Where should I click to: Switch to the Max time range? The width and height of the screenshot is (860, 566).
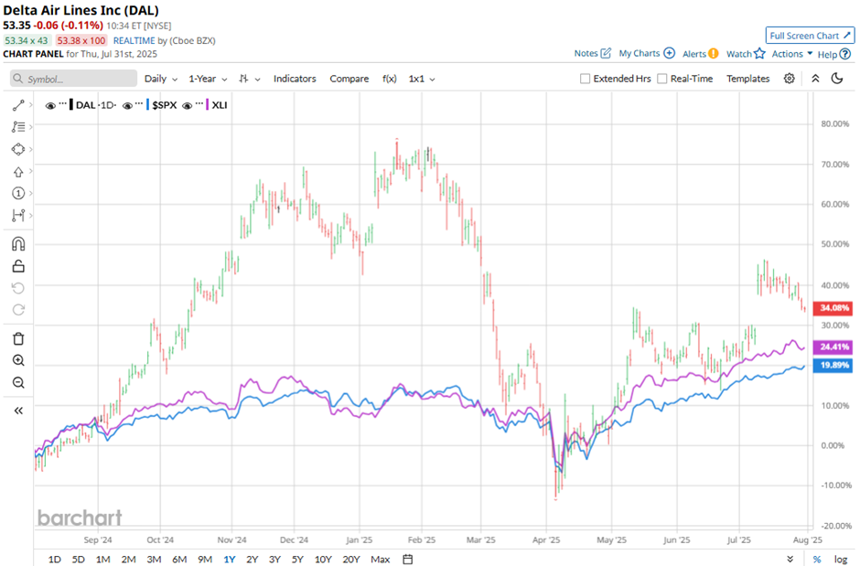380,559
